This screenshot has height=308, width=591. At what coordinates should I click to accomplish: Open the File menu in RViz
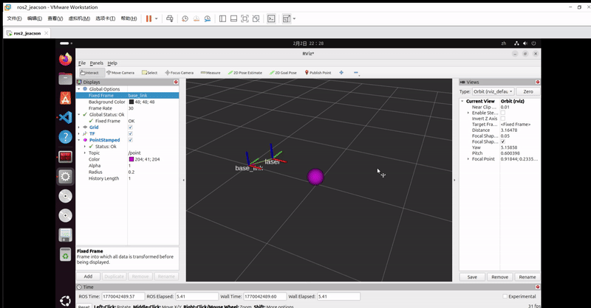pos(81,63)
